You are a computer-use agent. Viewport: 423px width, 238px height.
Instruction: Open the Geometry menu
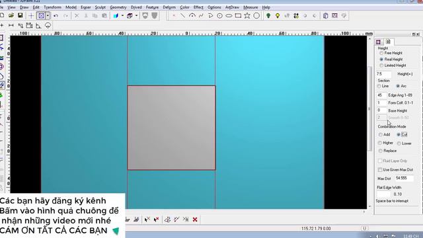tap(118, 7)
